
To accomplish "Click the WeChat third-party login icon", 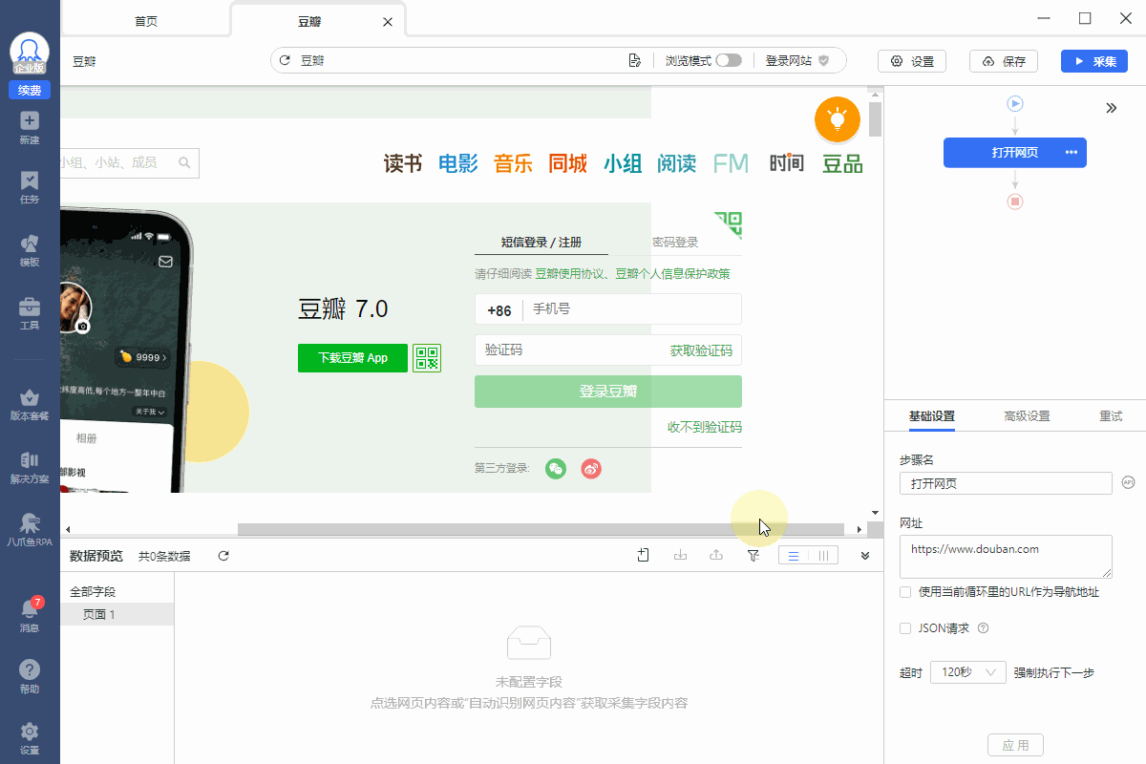I will tap(556, 469).
